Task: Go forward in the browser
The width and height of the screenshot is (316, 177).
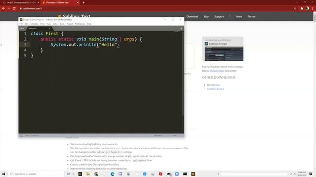Action: click(x=9, y=9)
